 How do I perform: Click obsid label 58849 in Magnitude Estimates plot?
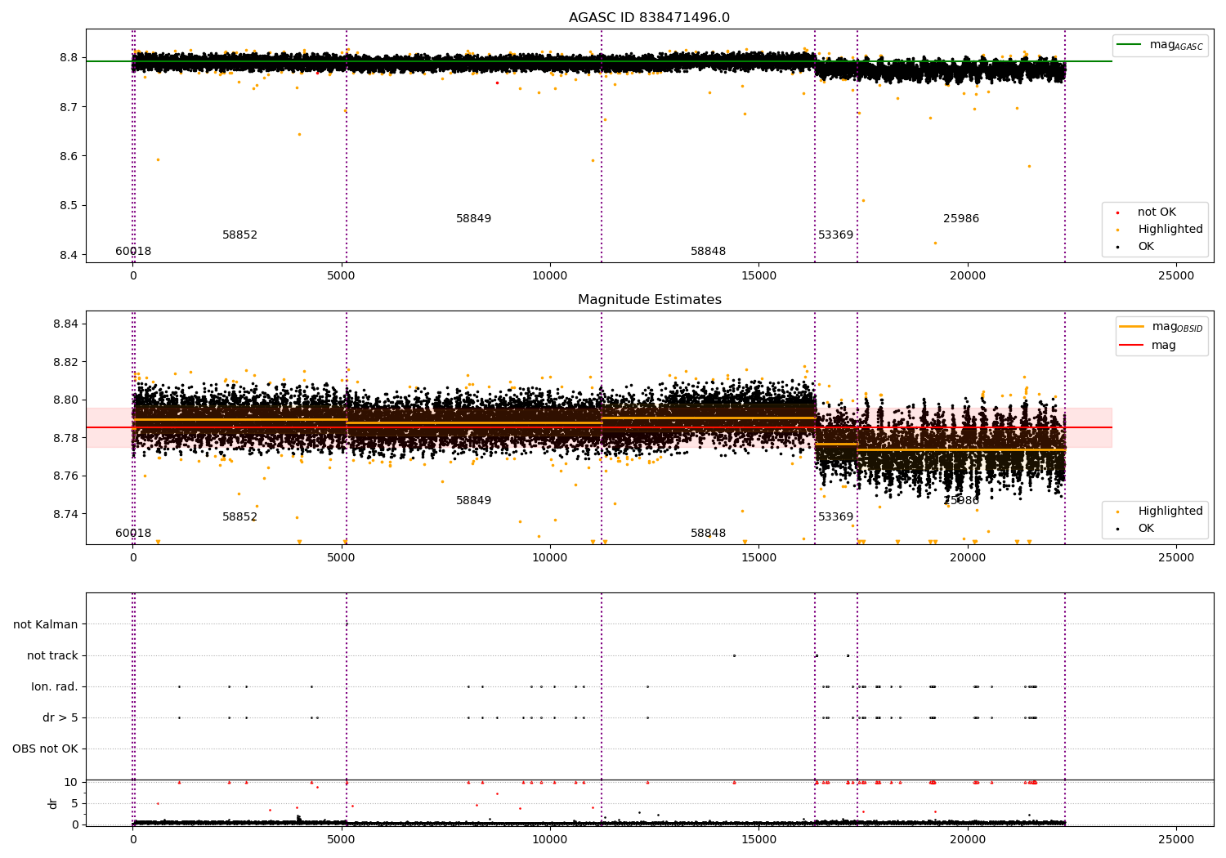point(474,501)
